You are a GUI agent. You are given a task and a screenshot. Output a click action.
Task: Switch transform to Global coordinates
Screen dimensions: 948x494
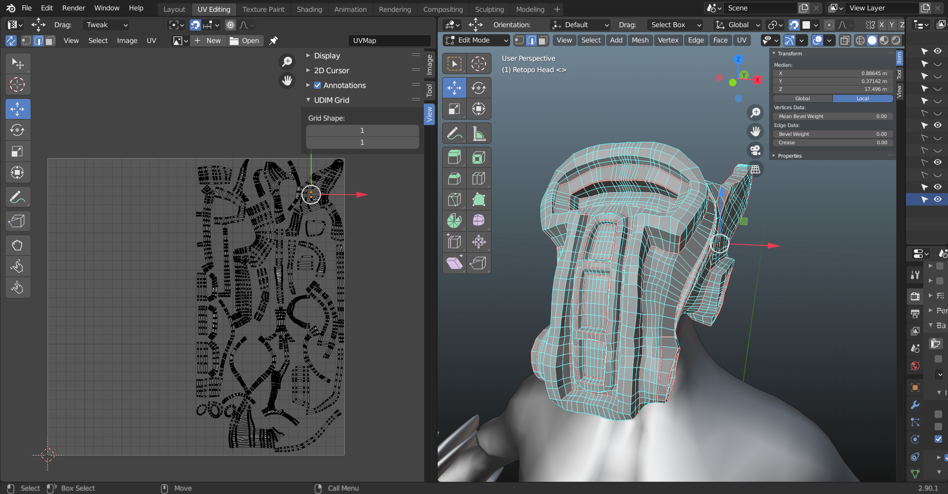(802, 99)
